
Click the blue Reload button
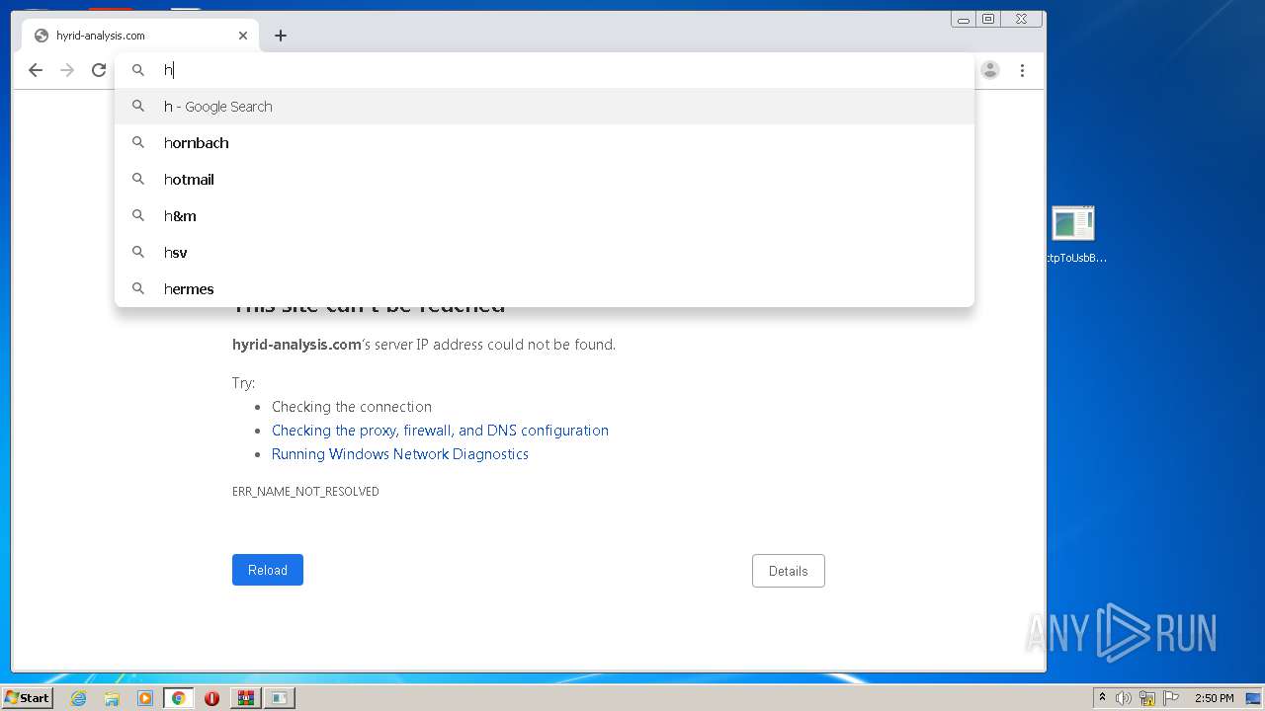pyautogui.click(x=268, y=570)
